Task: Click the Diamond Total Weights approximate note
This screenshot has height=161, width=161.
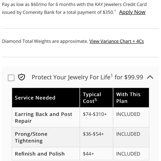Action: 45,41
